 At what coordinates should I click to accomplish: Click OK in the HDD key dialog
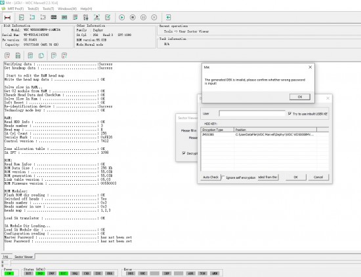[x=296, y=177]
